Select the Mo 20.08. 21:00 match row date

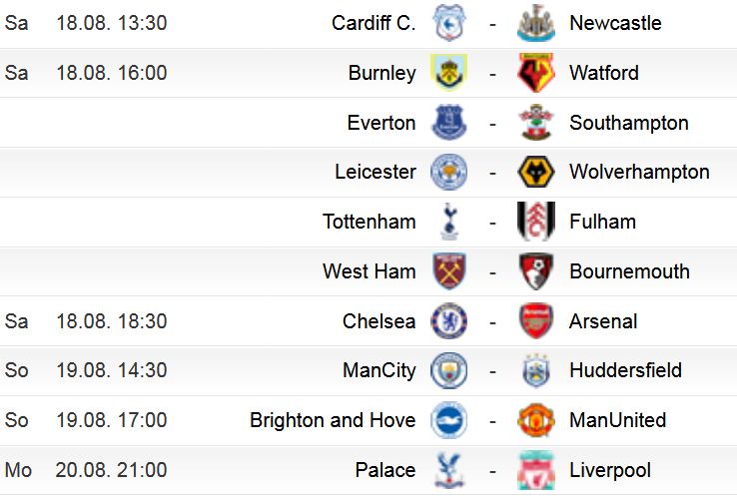(86, 470)
